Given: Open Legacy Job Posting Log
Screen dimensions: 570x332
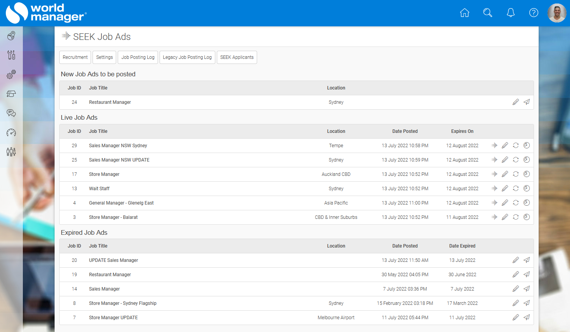Looking at the screenshot, I should tap(187, 57).
